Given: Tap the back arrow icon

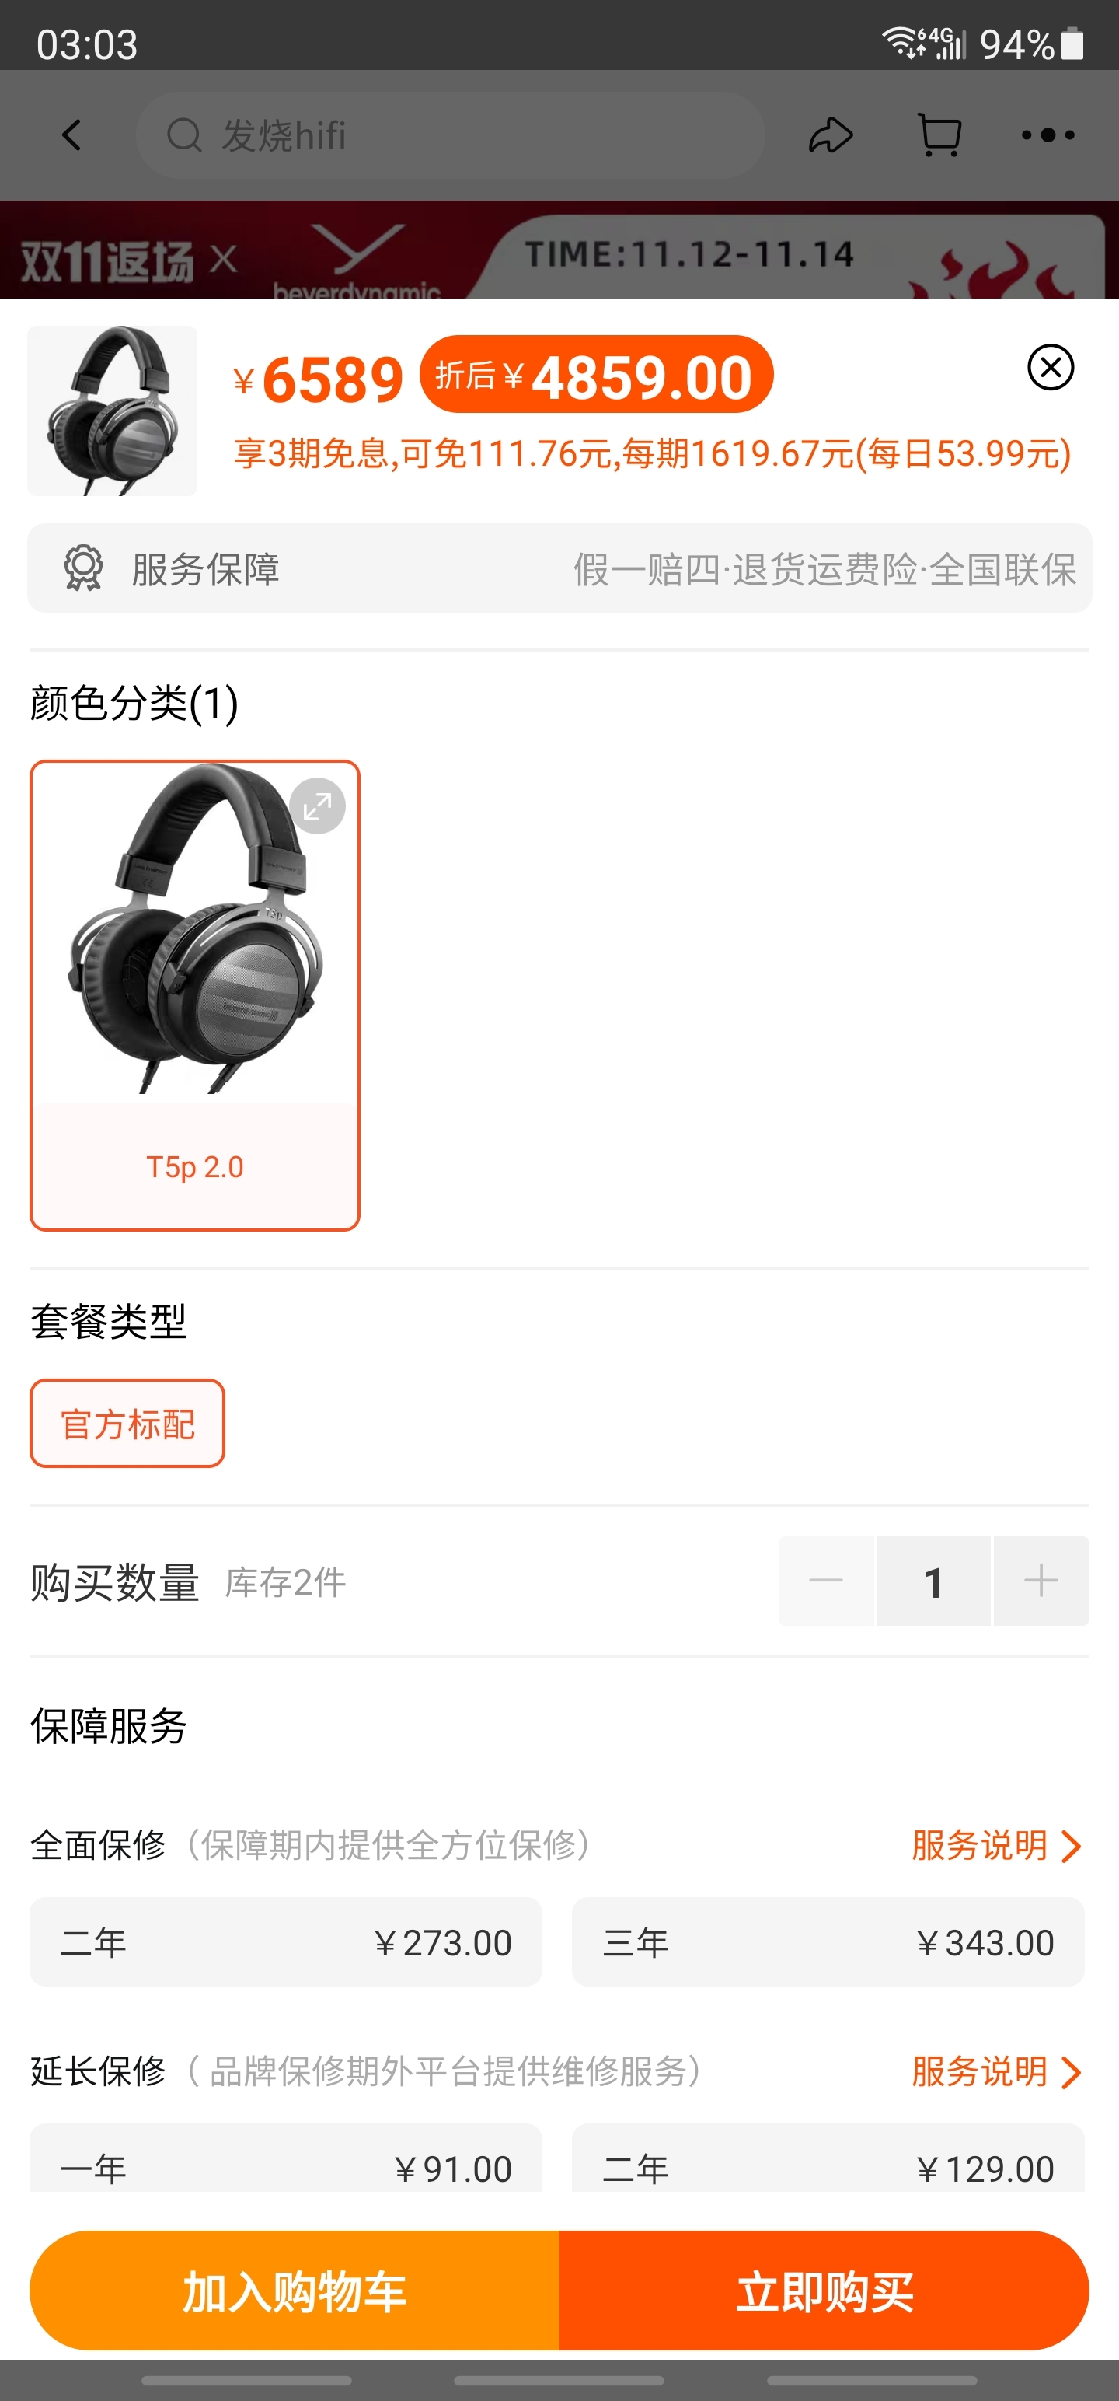Looking at the screenshot, I should (71, 135).
